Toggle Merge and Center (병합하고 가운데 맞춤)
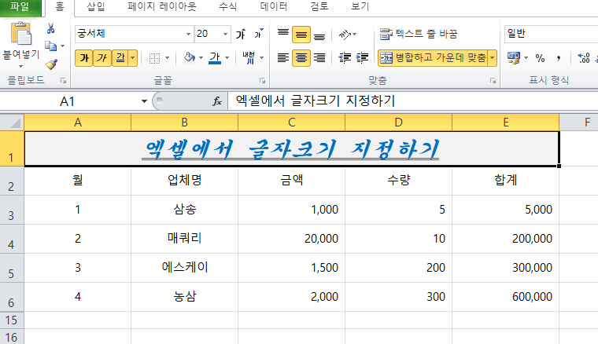Viewport: 598px width, 344px height. (x=434, y=58)
